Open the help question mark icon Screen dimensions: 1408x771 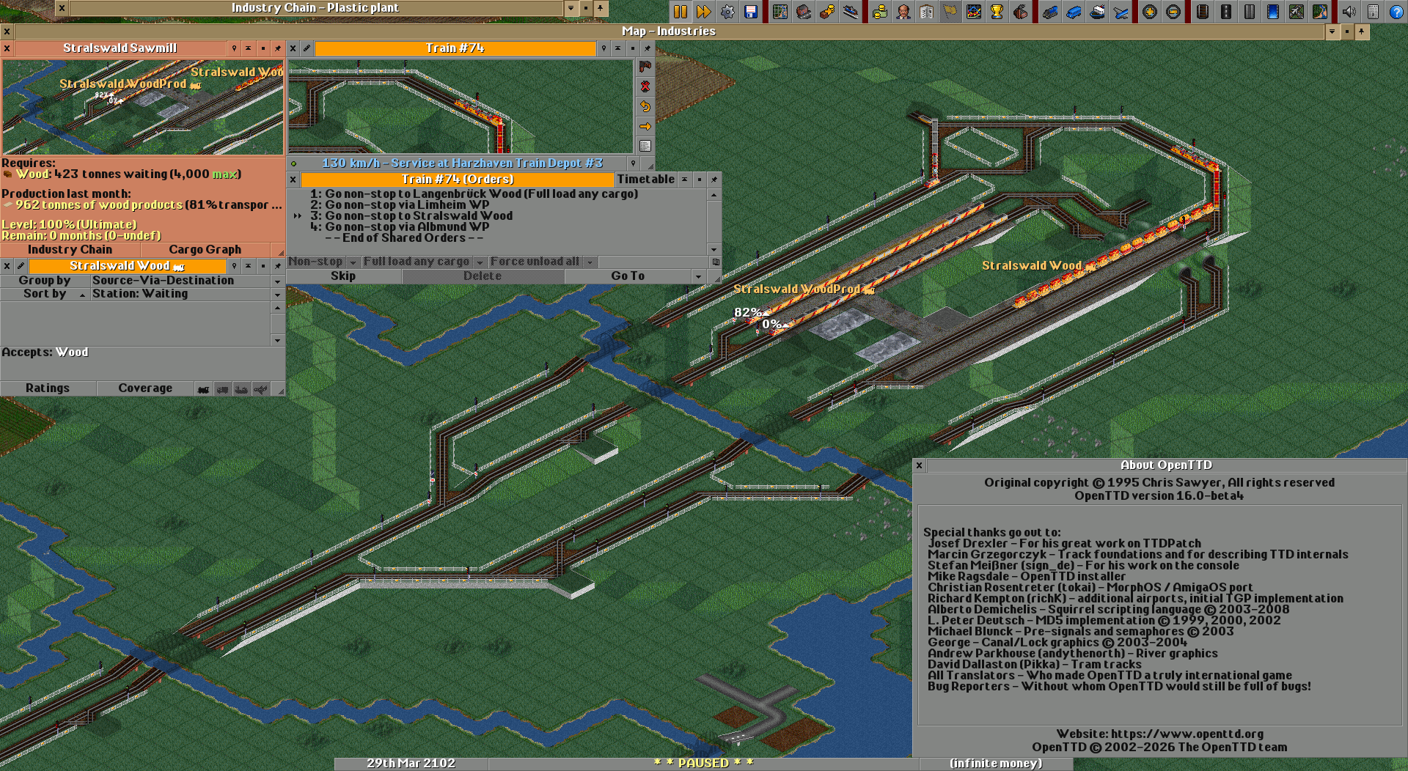[x=1396, y=12]
